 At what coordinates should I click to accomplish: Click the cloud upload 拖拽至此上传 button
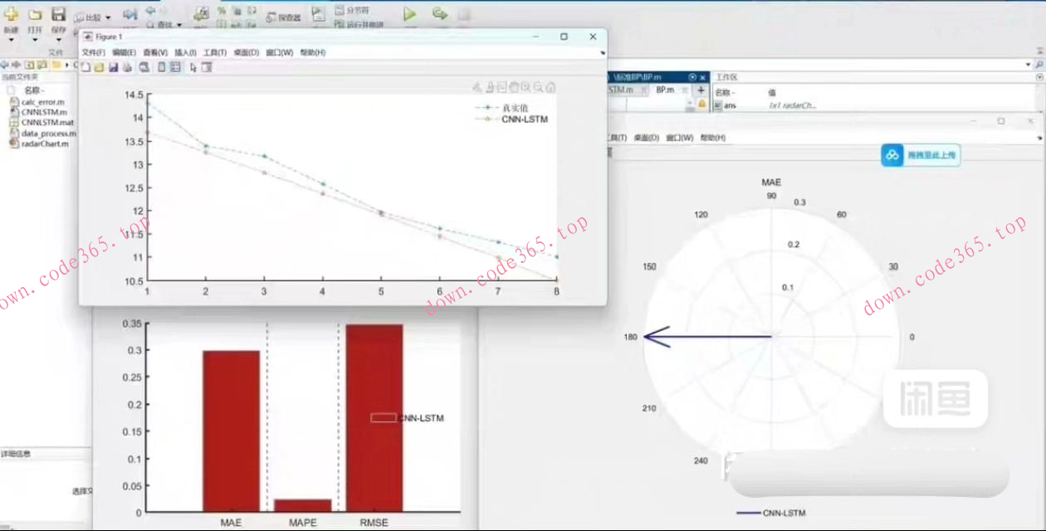click(921, 154)
